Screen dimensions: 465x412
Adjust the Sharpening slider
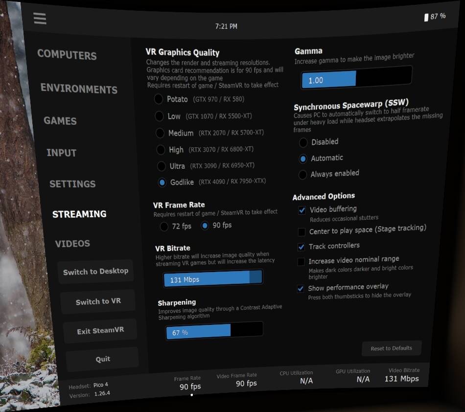click(214, 330)
